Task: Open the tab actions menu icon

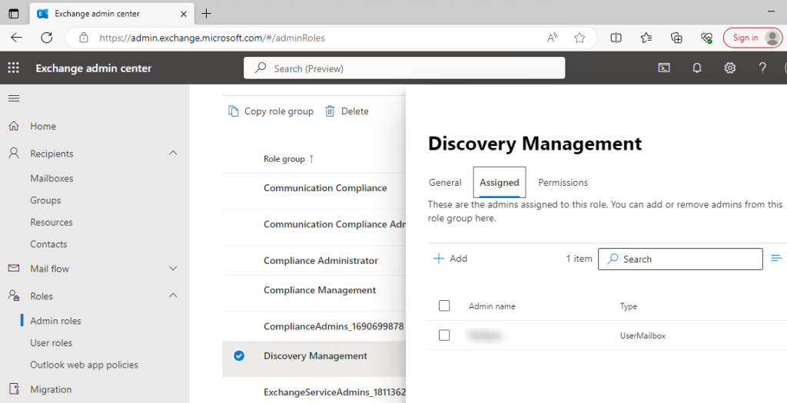Action: [x=14, y=14]
